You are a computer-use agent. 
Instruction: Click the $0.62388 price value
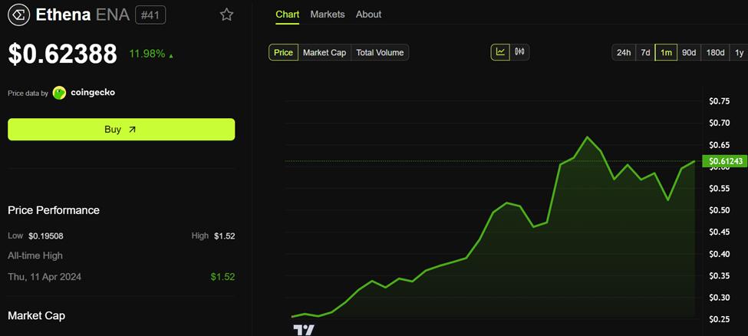point(62,54)
